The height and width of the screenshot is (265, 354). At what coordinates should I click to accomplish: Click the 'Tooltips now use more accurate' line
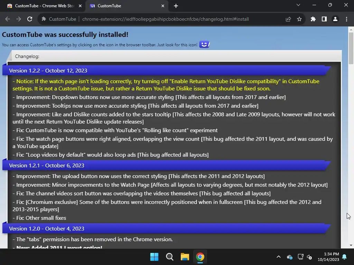click(136, 106)
